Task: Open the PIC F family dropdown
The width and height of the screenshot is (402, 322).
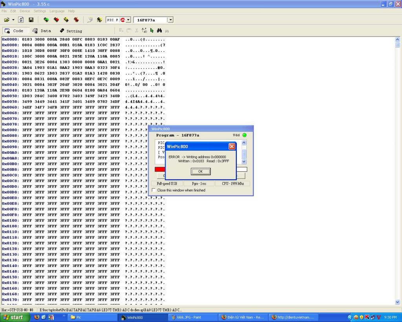Action: click(x=128, y=20)
